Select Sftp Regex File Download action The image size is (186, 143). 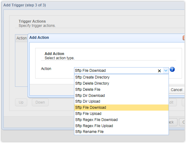[x=96, y=120]
